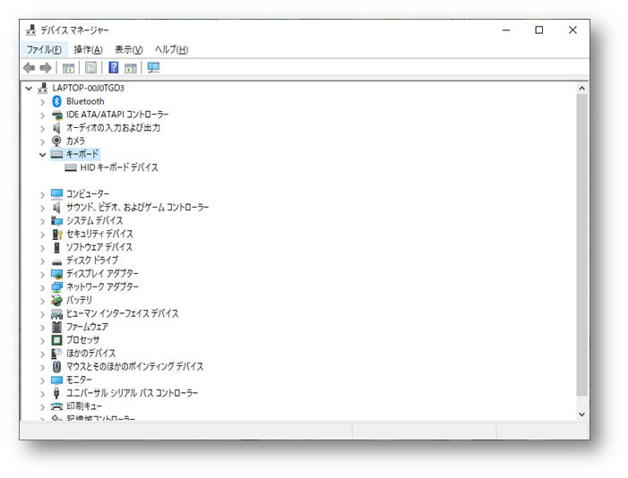Expand the IDE ATA/ATAPI コントローラー category
628x478 pixels.
tap(42, 115)
